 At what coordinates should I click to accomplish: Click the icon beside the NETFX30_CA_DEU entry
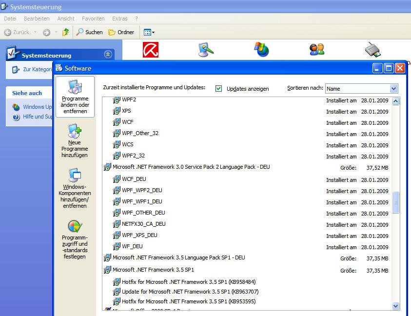(x=117, y=224)
